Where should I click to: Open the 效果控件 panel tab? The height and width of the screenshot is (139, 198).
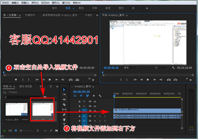(x=30, y=15)
